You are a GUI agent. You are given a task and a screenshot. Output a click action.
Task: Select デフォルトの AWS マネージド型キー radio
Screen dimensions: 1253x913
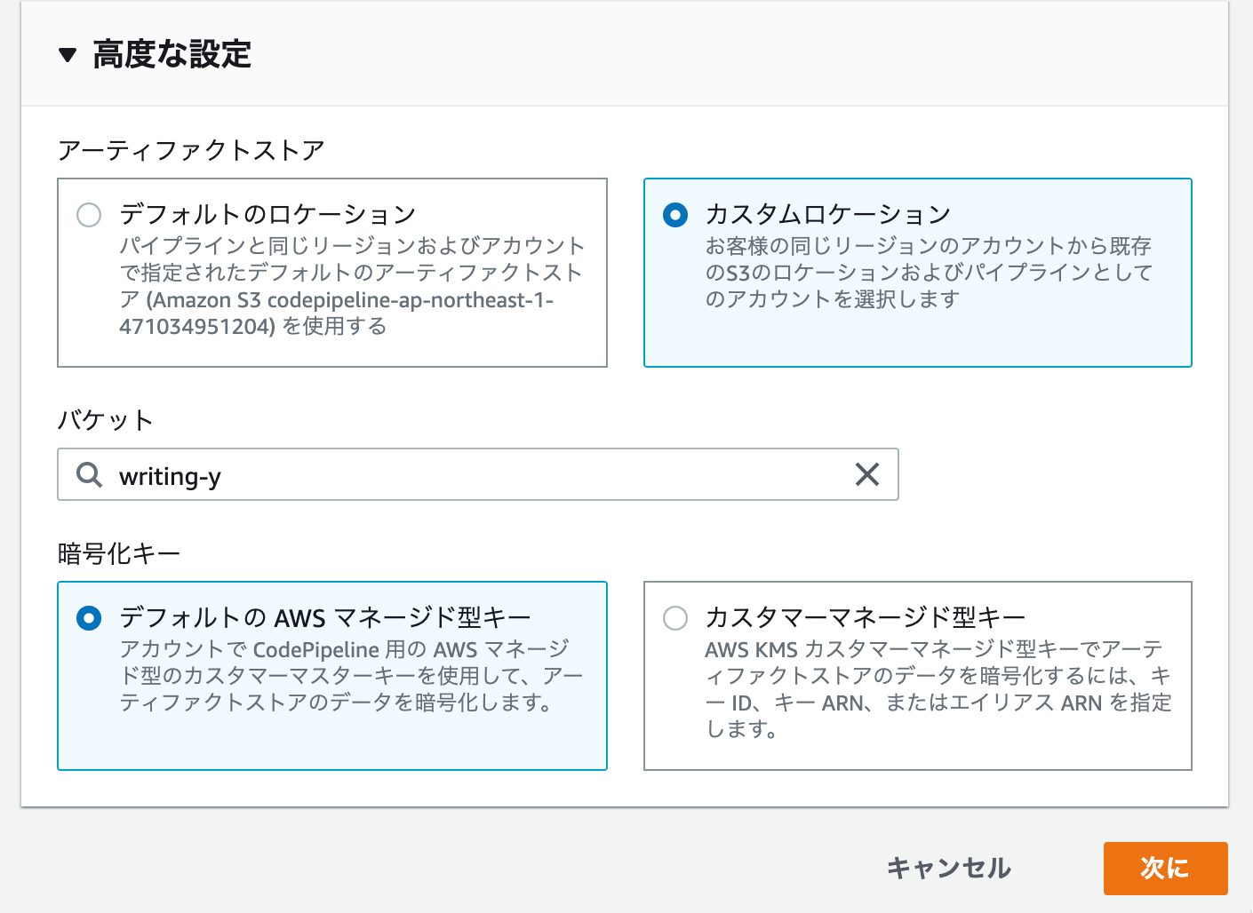click(x=89, y=618)
